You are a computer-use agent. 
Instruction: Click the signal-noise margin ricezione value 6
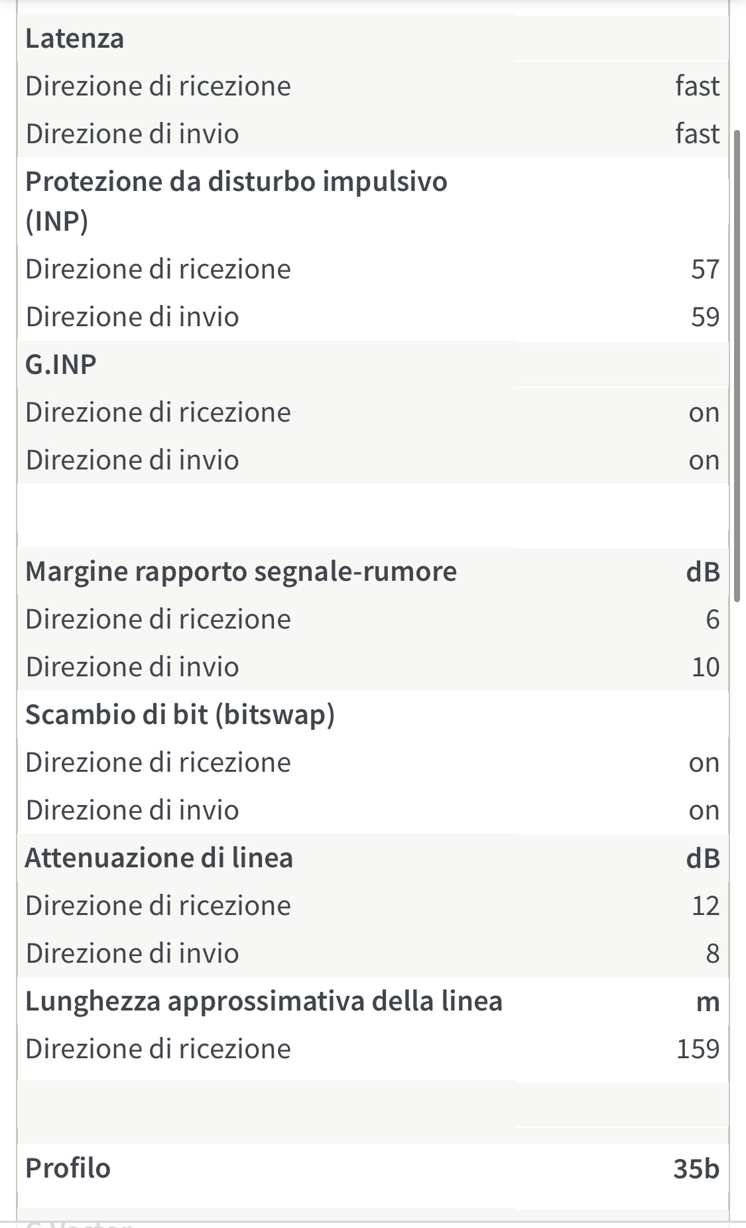[712, 619]
